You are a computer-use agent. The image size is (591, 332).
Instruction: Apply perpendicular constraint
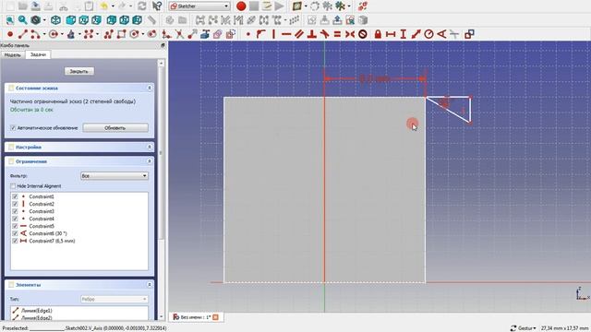[312, 34]
